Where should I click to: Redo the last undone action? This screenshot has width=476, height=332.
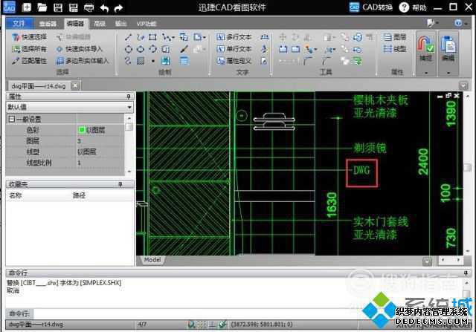point(118,8)
